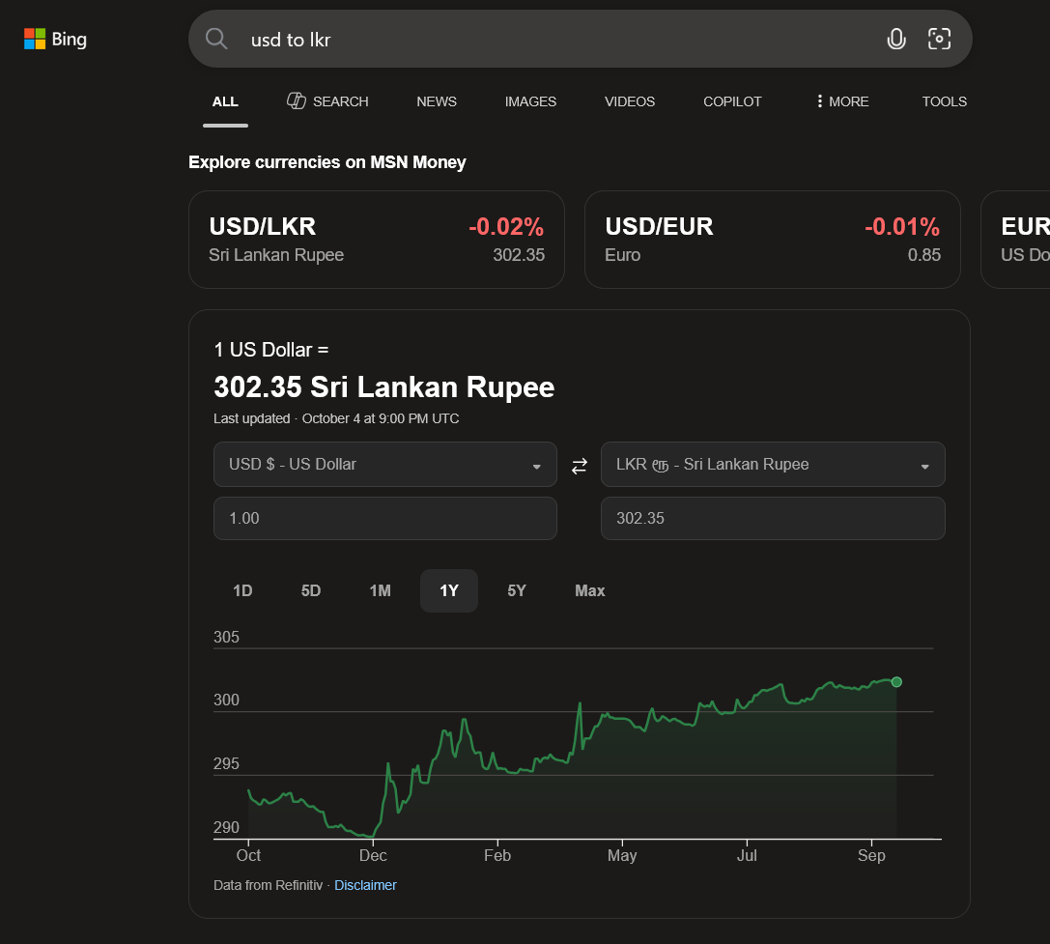Open the LKR - Sri Lankan Rupee dropdown
This screenshot has width=1050, height=944.
pyautogui.click(x=773, y=465)
